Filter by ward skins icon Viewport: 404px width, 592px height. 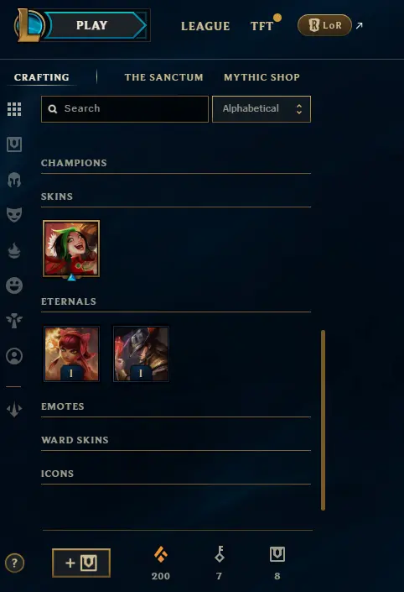coord(14,321)
